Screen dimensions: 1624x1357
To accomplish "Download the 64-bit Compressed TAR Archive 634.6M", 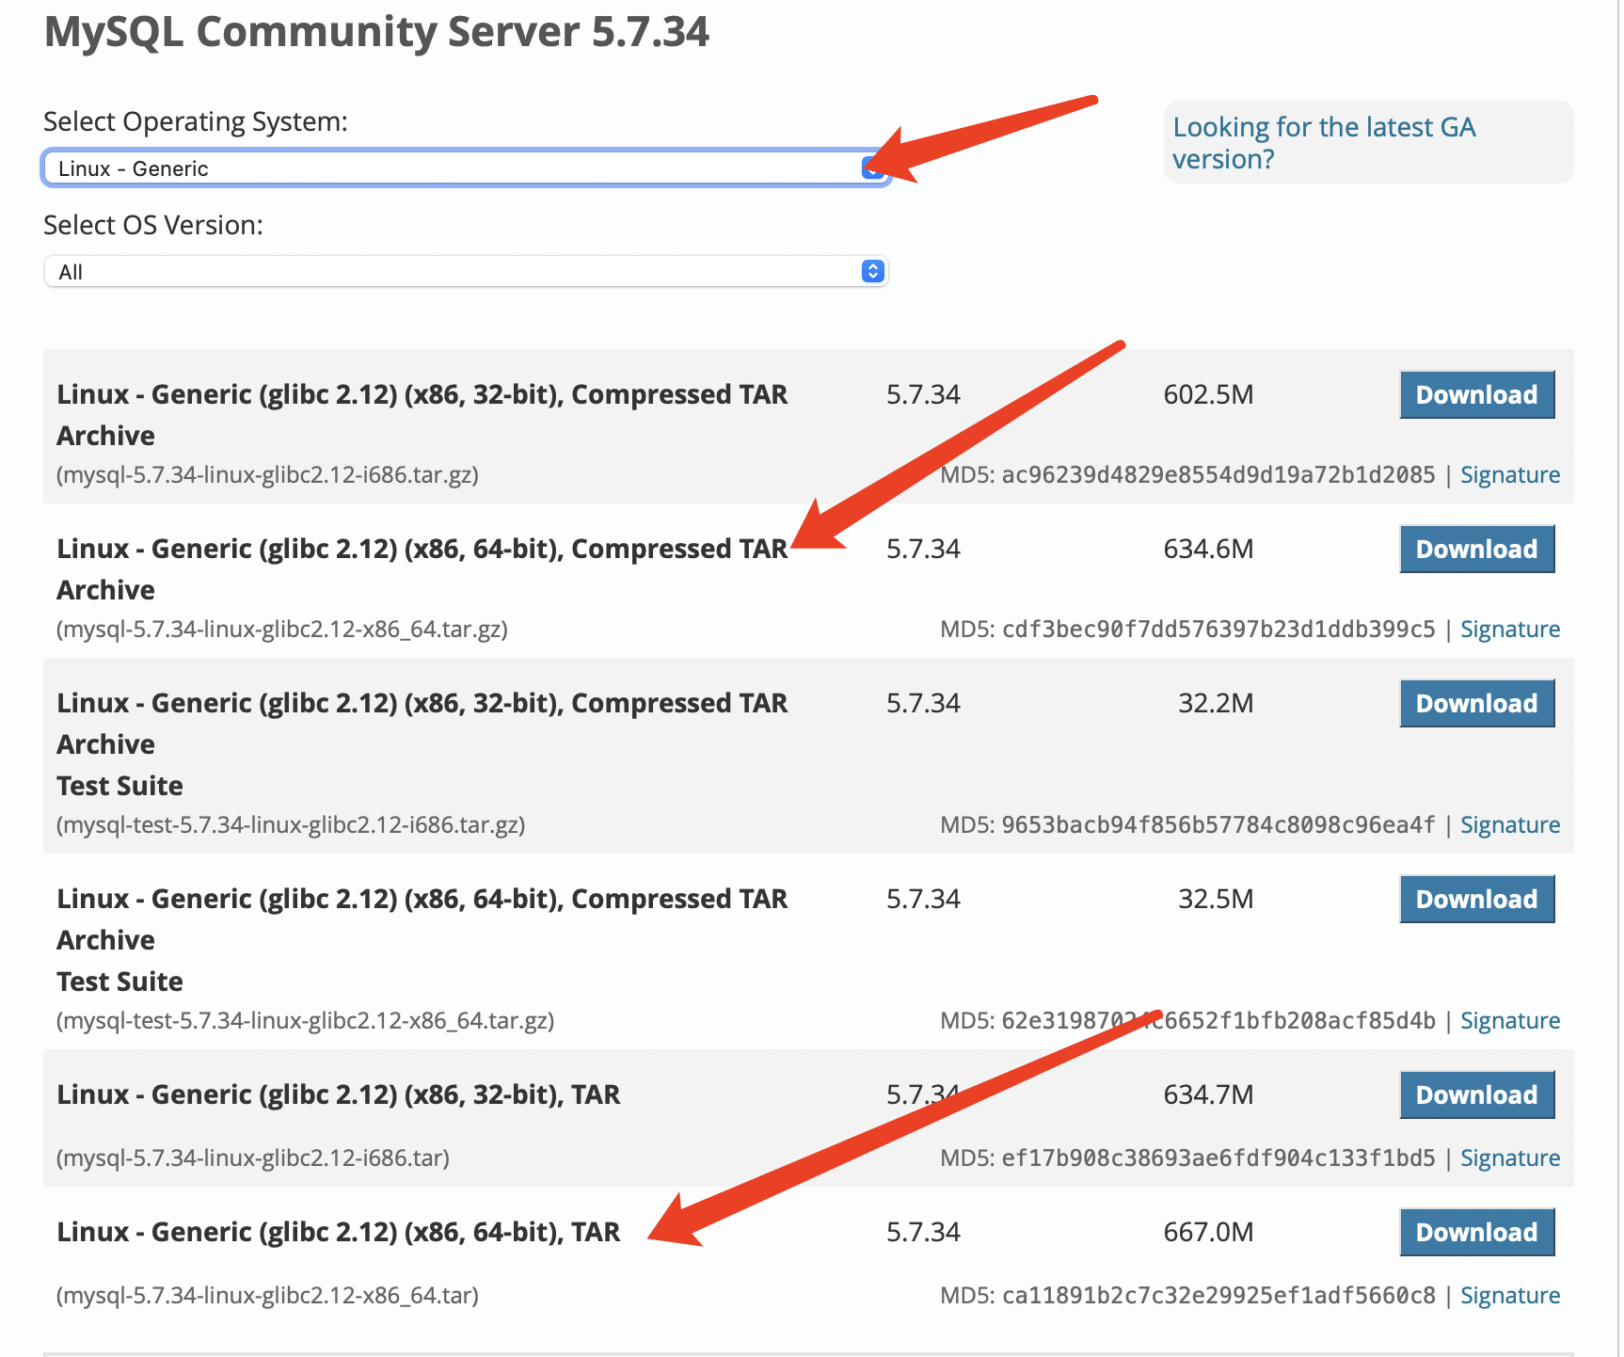I will [1477, 550].
